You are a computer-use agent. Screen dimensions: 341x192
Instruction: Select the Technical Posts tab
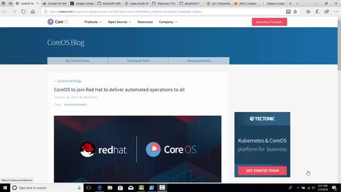tap(139, 61)
